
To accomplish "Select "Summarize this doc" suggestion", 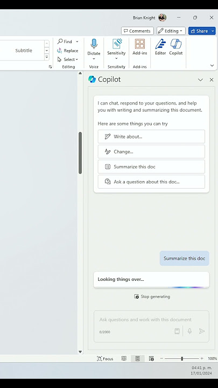I will tap(151, 167).
